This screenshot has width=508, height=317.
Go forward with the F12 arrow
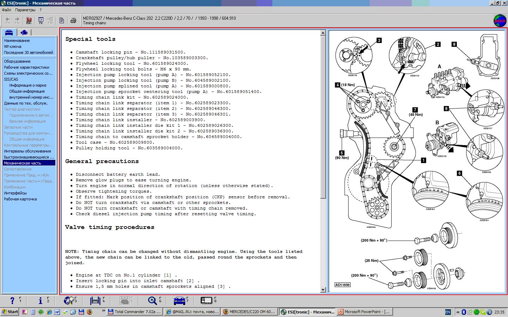(x=17, y=20)
